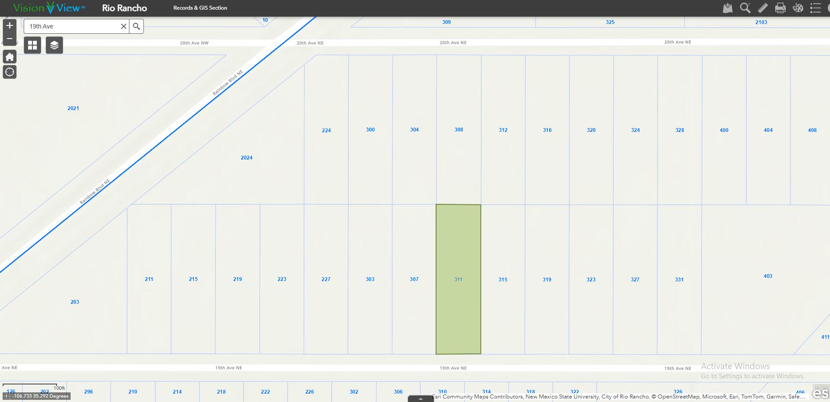Click parcel 300

370,130
